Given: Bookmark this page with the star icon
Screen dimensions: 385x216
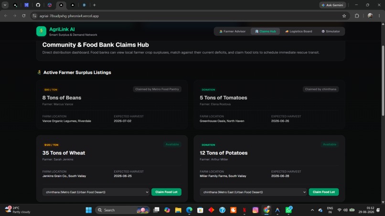Looking at the screenshot, I should click(344, 16).
